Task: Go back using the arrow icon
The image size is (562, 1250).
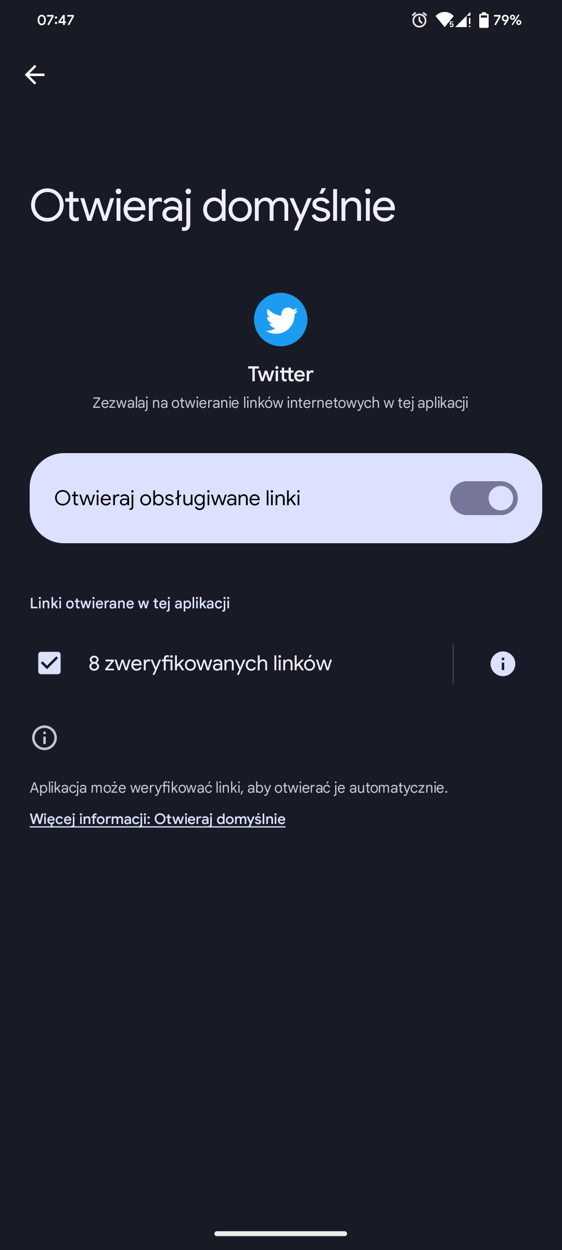Action: (35, 75)
